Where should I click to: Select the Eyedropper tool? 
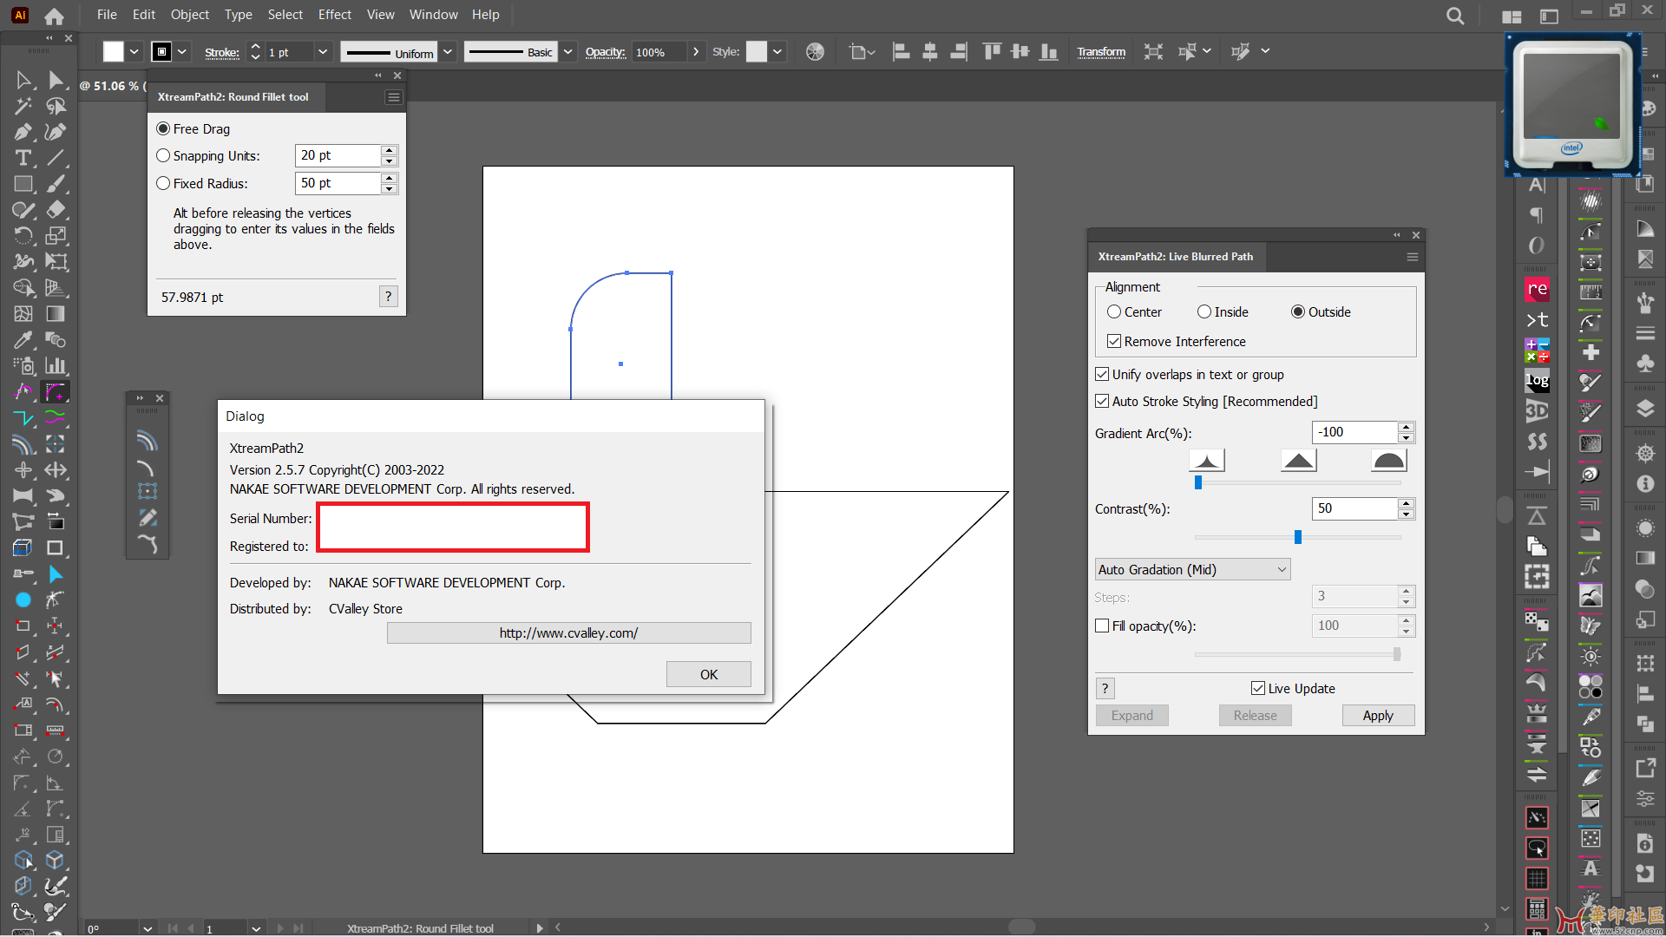pyautogui.click(x=23, y=340)
